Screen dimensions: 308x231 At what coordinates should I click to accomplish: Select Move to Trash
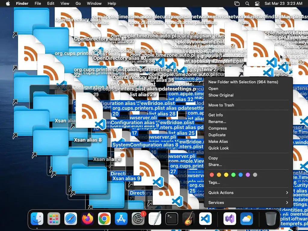(248, 105)
